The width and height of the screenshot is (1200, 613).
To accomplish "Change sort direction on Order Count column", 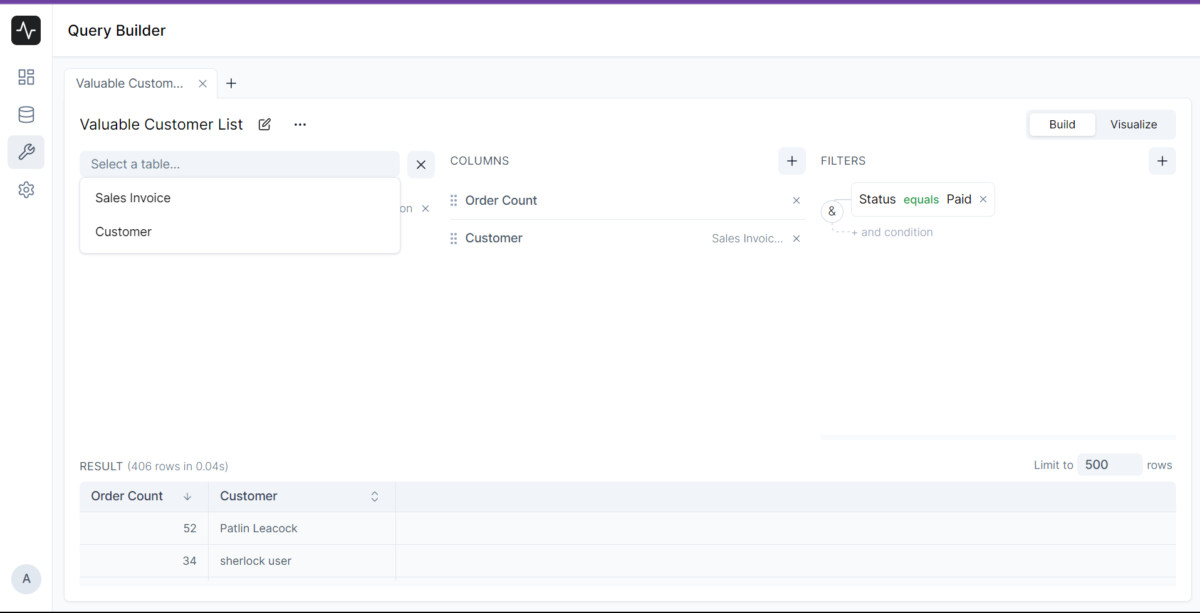I will click(187, 497).
